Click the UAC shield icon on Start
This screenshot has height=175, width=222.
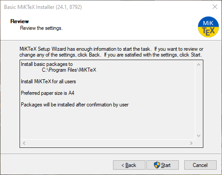[x=157, y=165]
